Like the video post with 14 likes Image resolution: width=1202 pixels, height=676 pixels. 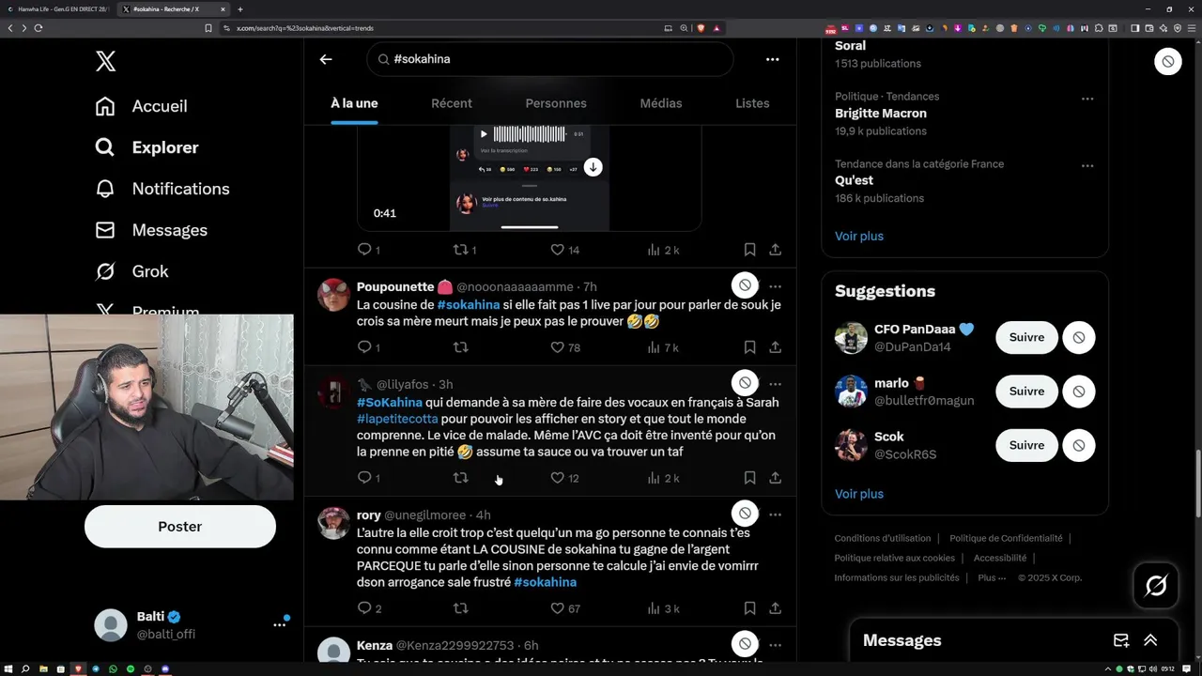point(564,250)
